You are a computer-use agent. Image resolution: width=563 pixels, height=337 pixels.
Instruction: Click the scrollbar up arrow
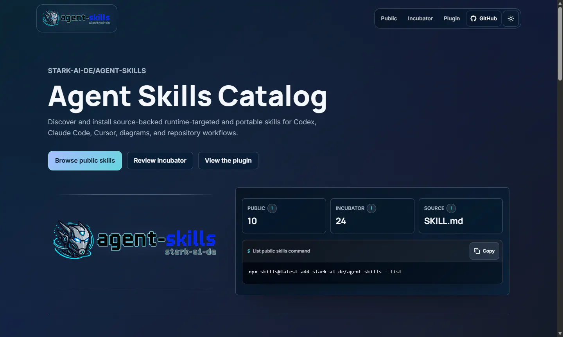point(560,3)
